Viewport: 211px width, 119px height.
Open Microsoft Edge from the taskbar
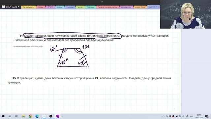37,116
